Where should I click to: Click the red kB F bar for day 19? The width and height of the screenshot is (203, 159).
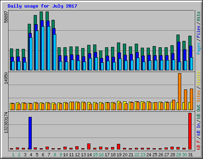tap(119, 147)
